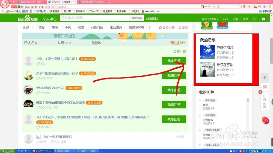273x153 pixels.
Task: Expand the 活动规则 dropdown
Action: point(177,43)
